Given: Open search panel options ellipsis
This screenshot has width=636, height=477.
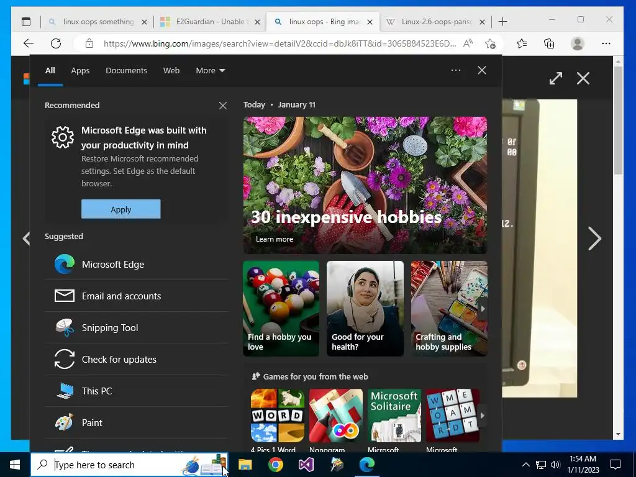Looking at the screenshot, I should 455,70.
